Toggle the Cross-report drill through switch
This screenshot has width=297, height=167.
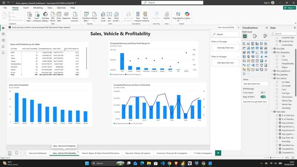coord(263,92)
